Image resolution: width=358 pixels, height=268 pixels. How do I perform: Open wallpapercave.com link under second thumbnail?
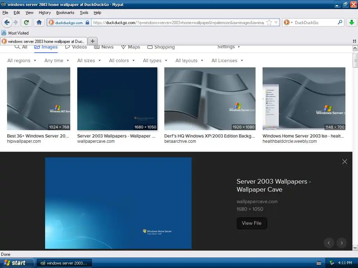pos(96,141)
